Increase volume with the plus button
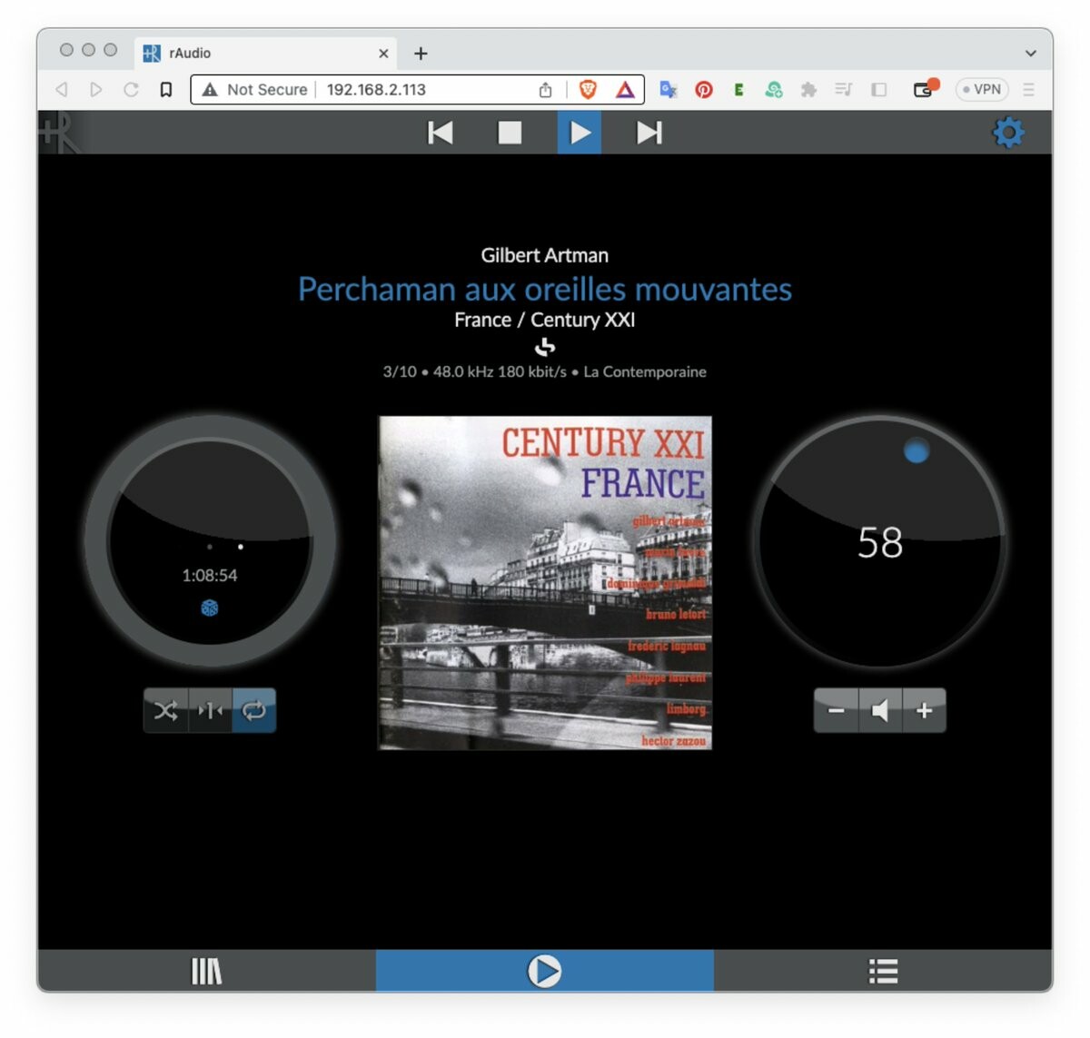The image size is (1090, 1038). click(924, 710)
